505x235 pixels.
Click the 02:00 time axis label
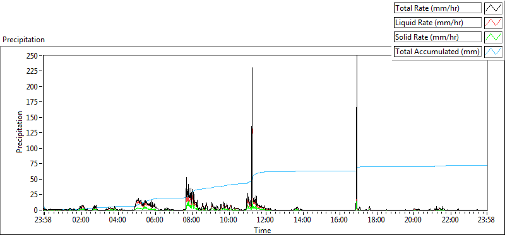click(x=81, y=221)
